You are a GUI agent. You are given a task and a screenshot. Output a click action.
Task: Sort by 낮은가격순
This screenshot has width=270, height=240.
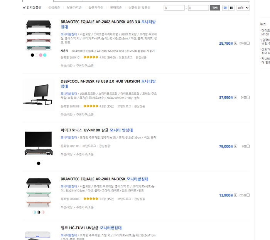tap(74, 8)
